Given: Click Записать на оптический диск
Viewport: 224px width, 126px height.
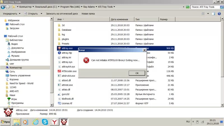Looking at the screenshot, I should [x=62, y=14].
